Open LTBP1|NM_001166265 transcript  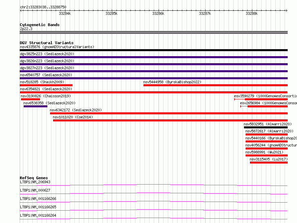[x=38, y=207]
